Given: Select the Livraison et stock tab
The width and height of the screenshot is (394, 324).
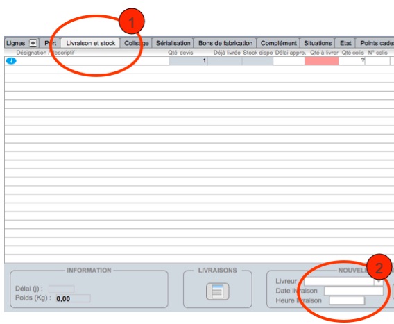Looking at the screenshot, I should click(x=91, y=43).
